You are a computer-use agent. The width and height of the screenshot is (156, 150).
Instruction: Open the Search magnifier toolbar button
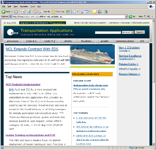point(44,12)
